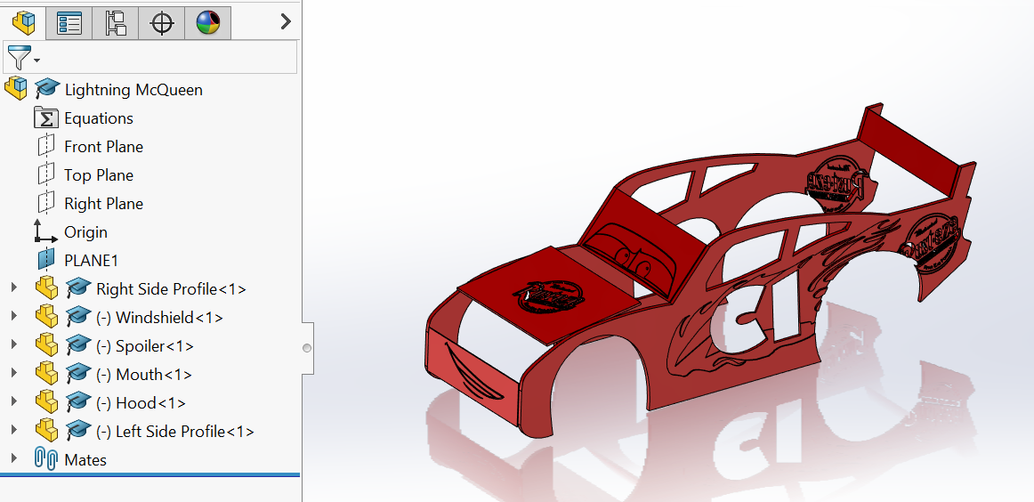The width and height of the screenshot is (1034, 502).
Task: Expand the Left Side Profile<1> component
Action: 14,429
